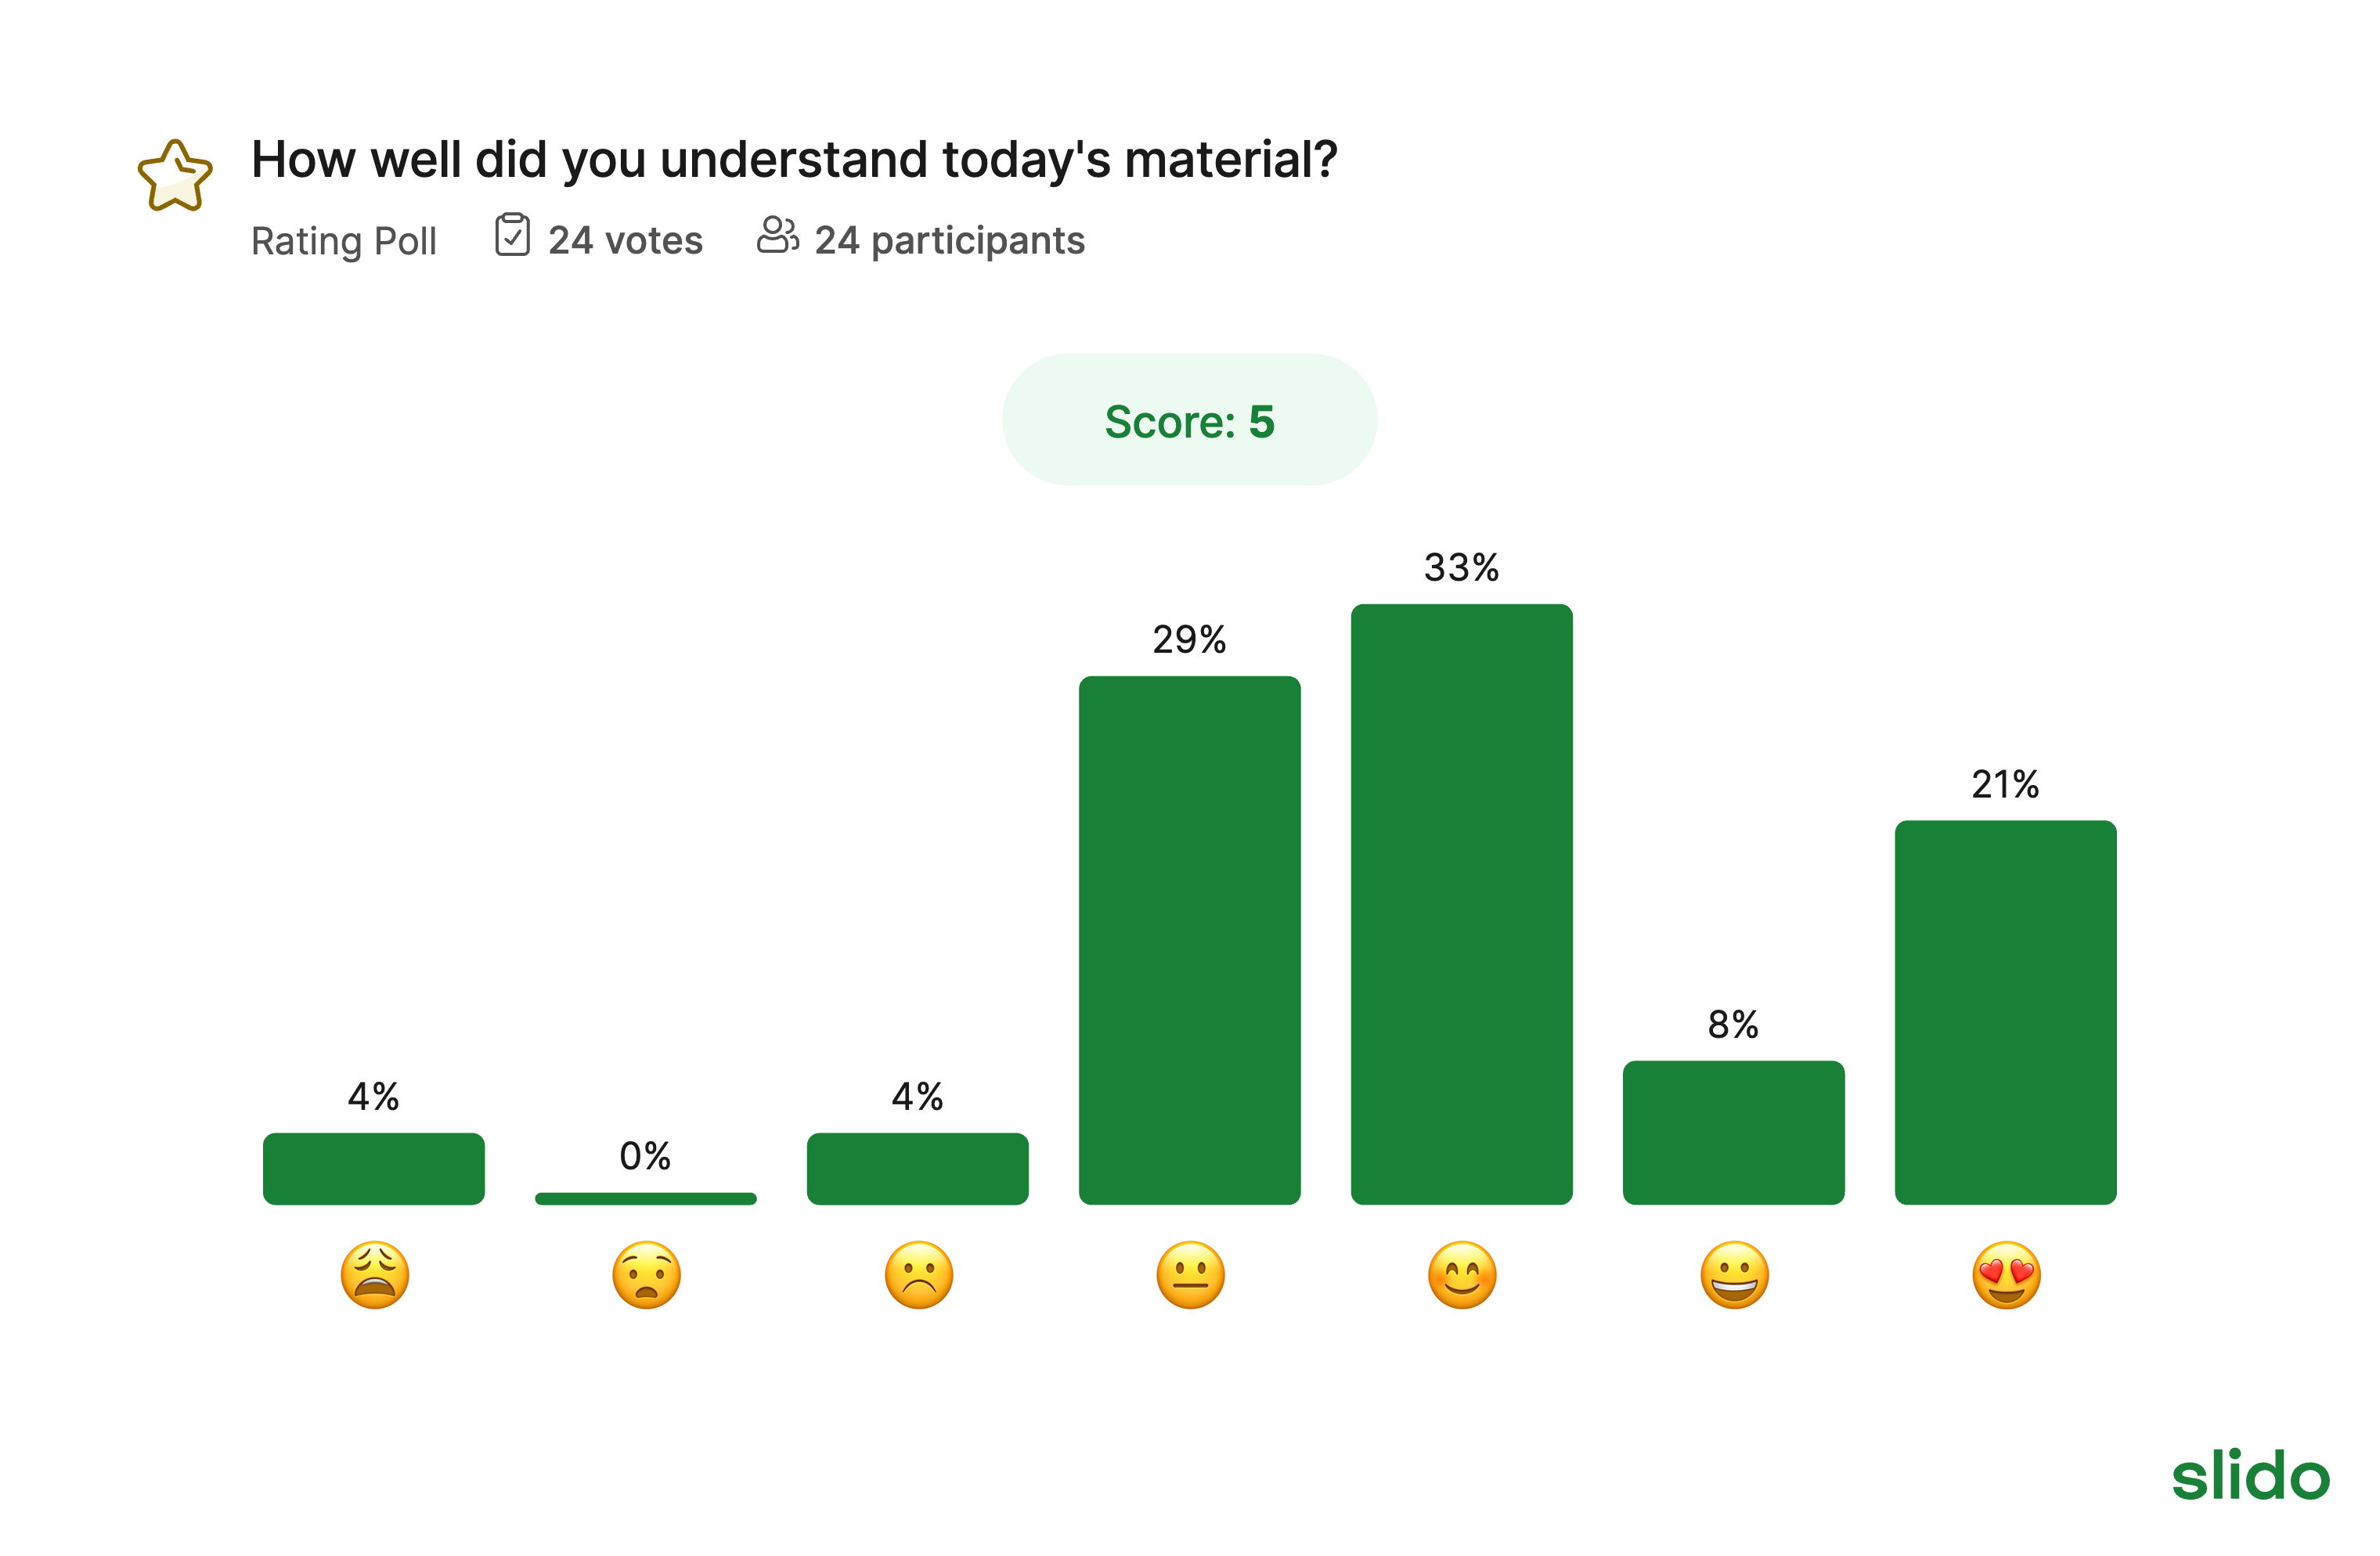Click the 29% bar
This screenshot has width=2380, height=1556.
point(1190,940)
